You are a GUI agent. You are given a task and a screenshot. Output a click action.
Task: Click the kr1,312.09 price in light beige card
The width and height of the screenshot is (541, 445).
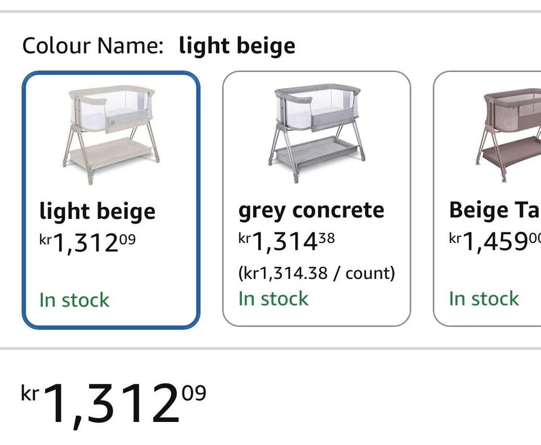coord(87,242)
